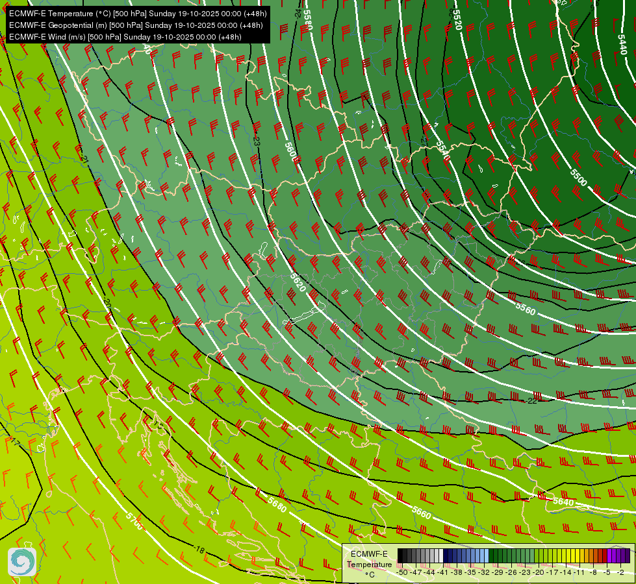Click the -11 value in the temperature legend
Image resolution: width=636 pixels, height=584 pixels.
[x=579, y=572]
